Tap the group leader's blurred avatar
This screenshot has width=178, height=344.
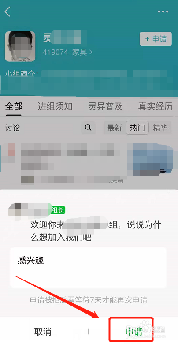(x=18, y=210)
